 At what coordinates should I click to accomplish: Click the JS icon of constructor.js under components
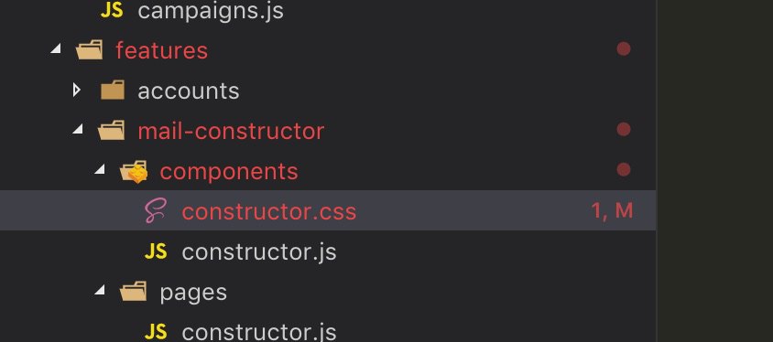pos(156,251)
